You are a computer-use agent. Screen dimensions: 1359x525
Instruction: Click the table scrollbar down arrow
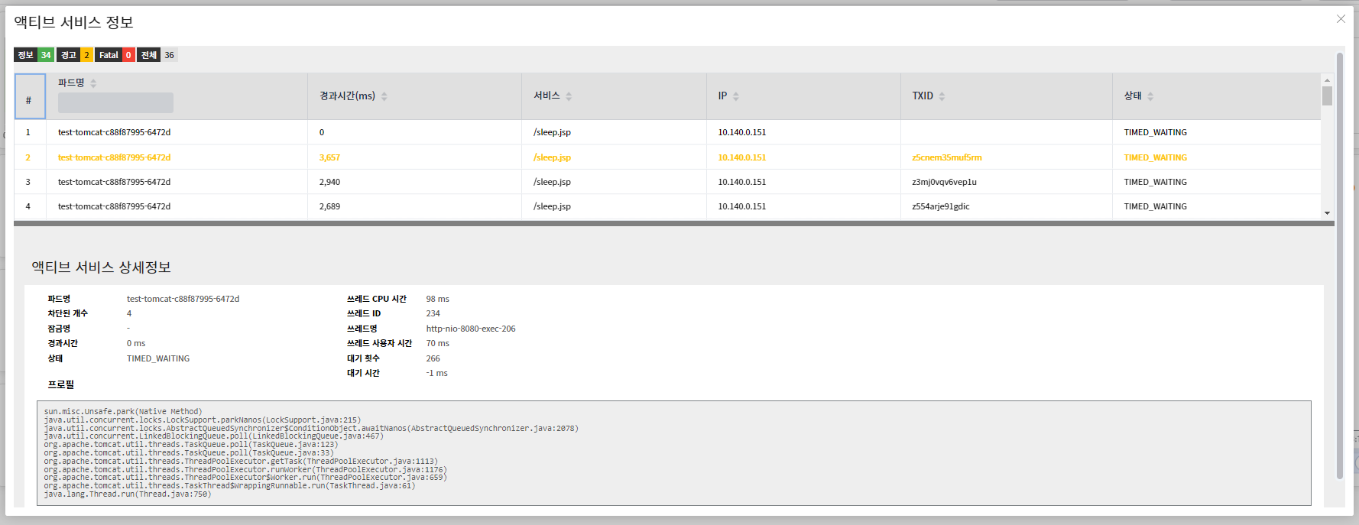(1328, 213)
